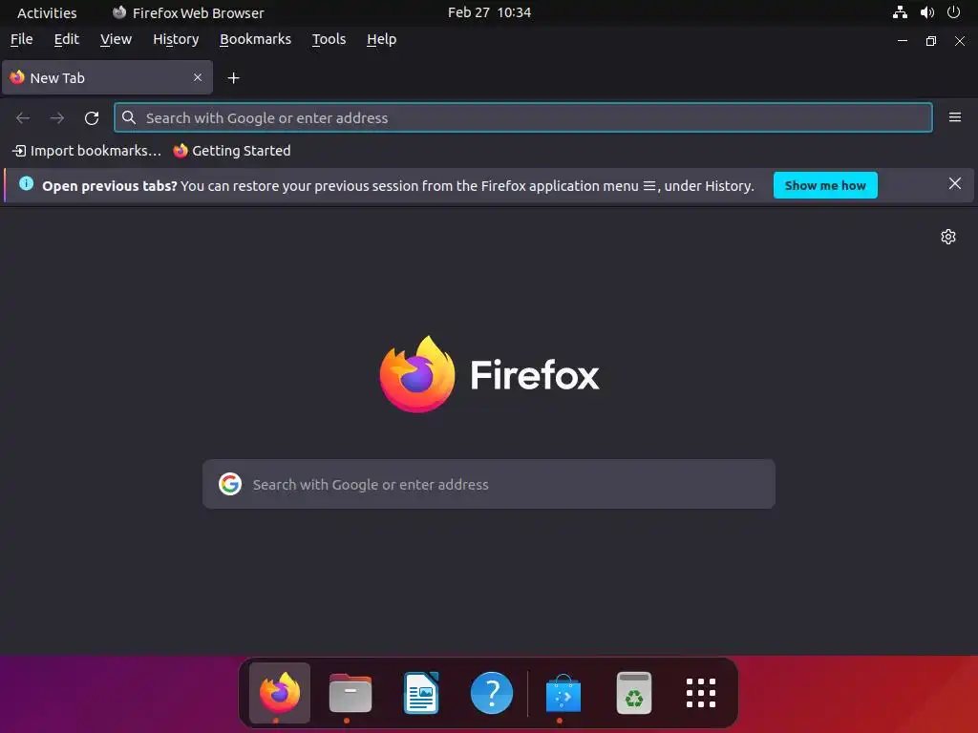Open Firefox from the dock
This screenshot has width=978, height=733.
pos(280,693)
